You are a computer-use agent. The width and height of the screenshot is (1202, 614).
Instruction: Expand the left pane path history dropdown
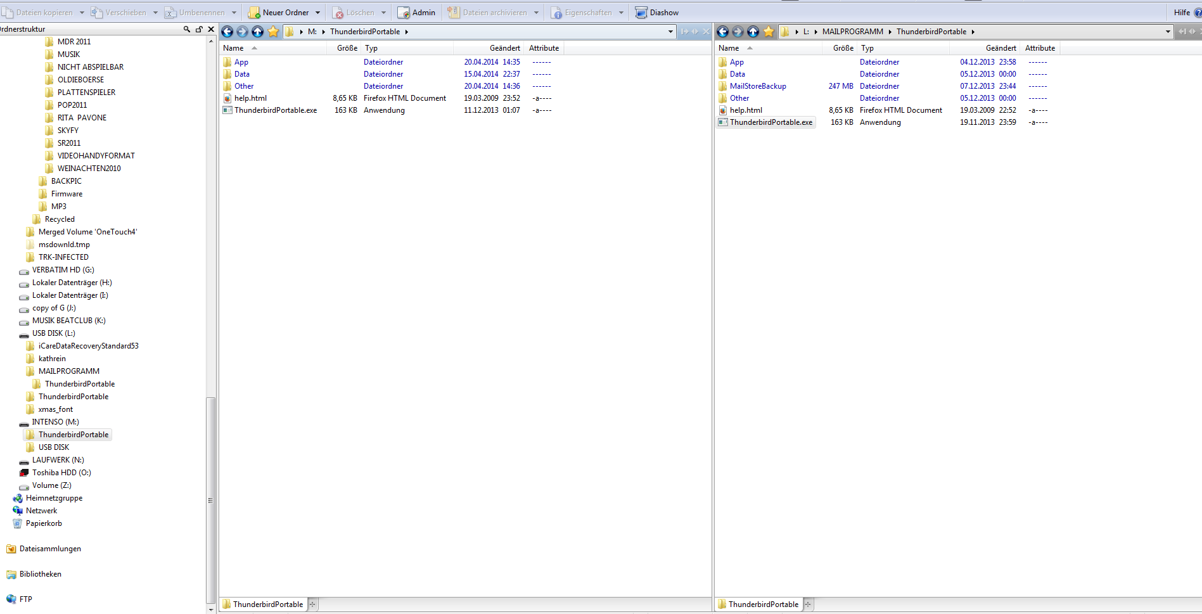click(x=670, y=32)
